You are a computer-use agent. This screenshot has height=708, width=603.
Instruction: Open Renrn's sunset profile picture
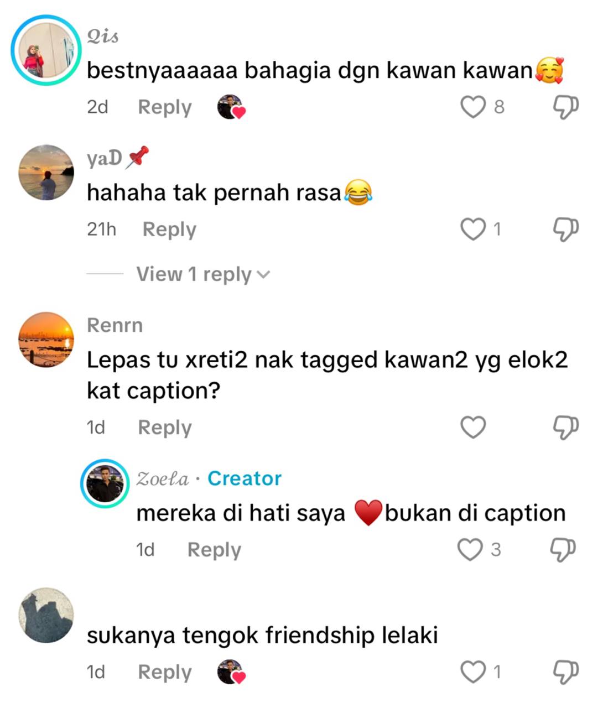tap(46, 339)
